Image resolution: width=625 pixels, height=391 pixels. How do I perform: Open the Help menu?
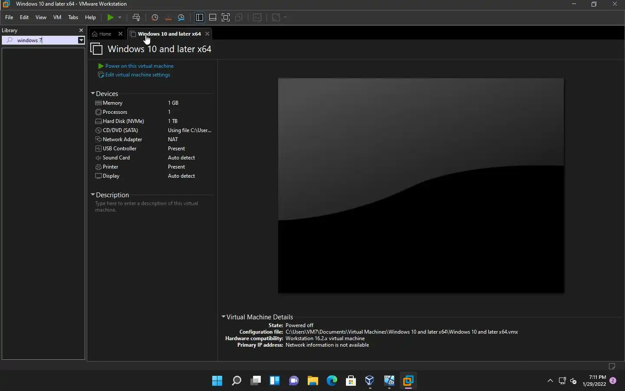[90, 17]
